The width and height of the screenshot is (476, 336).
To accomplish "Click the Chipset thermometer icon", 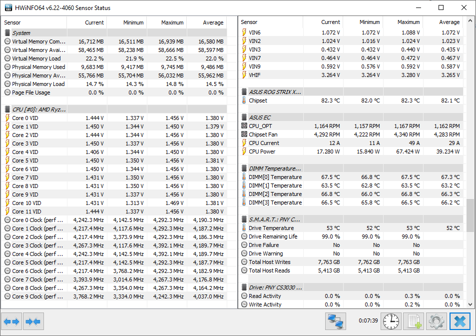I will click(244, 100).
